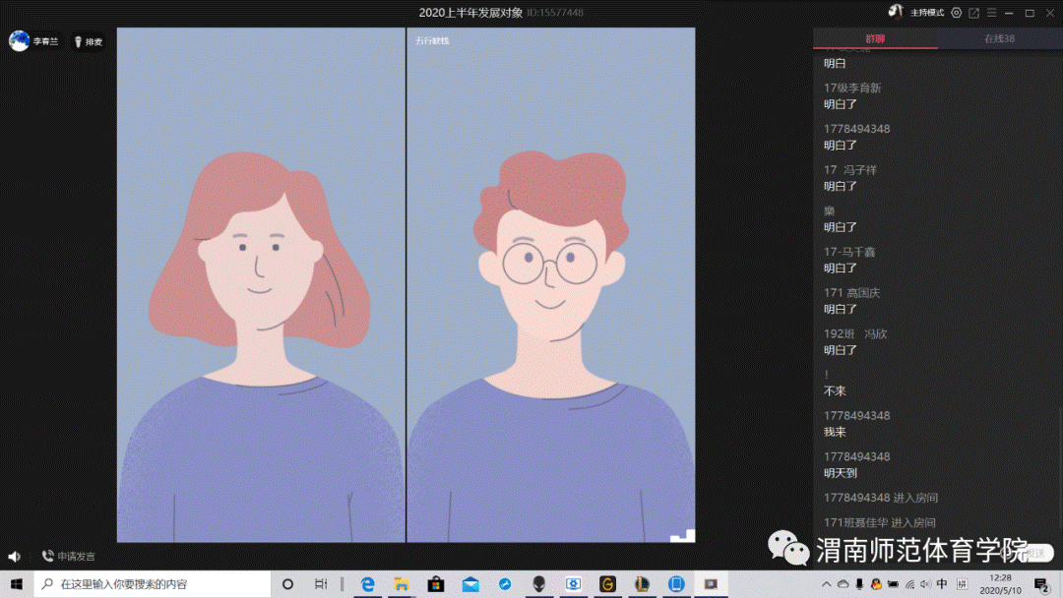The height and width of the screenshot is (598, 1063).
Task: Open the Windows notification center icon
Action: 1040,584
